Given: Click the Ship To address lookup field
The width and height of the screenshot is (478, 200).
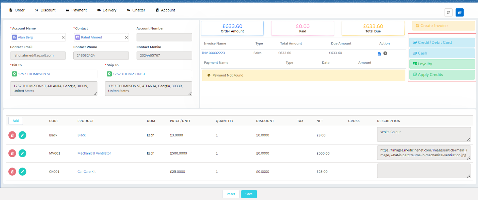Looking at the screenshot, I should point(149,74).
